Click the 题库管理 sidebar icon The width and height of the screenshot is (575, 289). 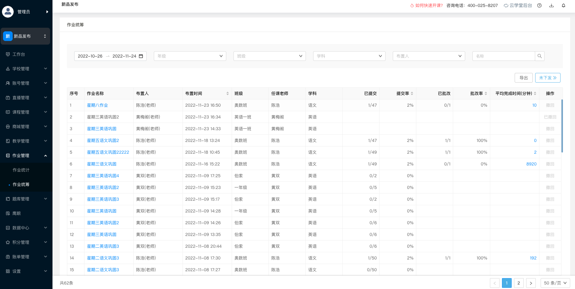(x=8, y=199)
